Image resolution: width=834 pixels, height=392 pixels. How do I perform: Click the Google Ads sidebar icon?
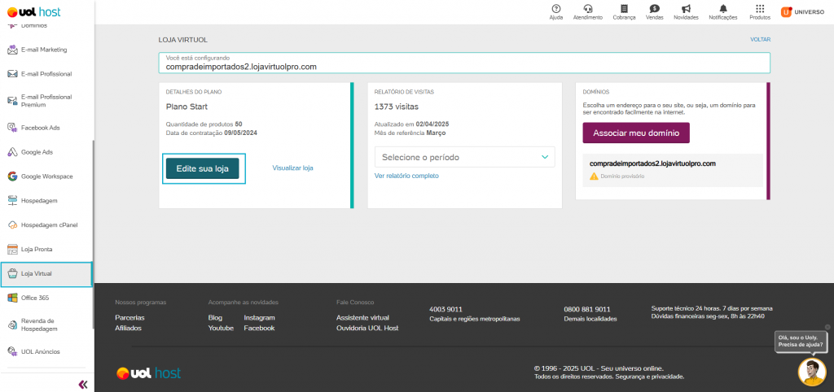(x=12, y=152)
